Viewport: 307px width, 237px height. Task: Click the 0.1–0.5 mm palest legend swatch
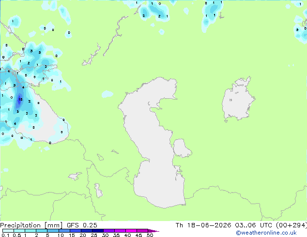tap(8, 231)
